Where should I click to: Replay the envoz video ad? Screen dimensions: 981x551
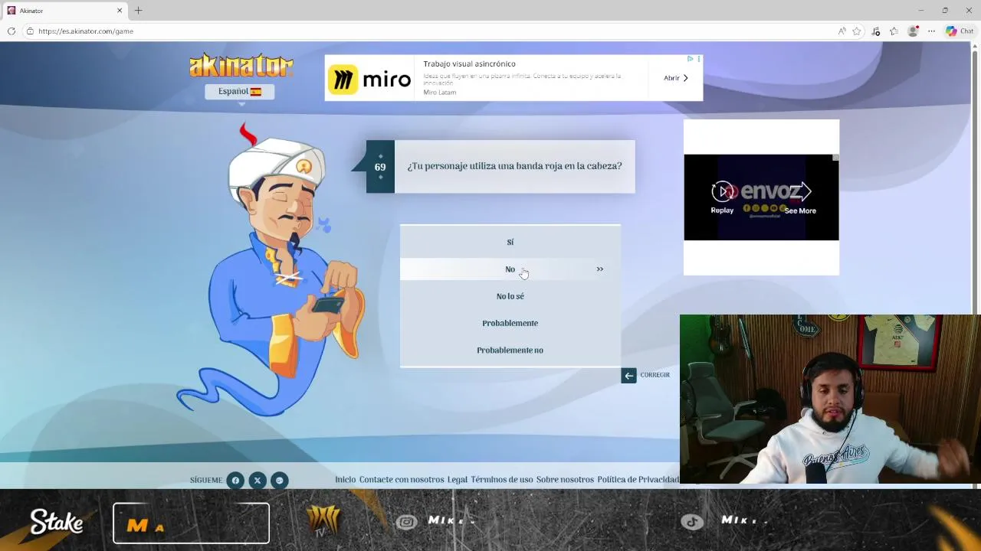click(722, 197)
